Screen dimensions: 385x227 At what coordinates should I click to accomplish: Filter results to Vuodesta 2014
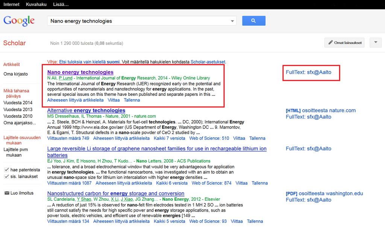(18, 103)
